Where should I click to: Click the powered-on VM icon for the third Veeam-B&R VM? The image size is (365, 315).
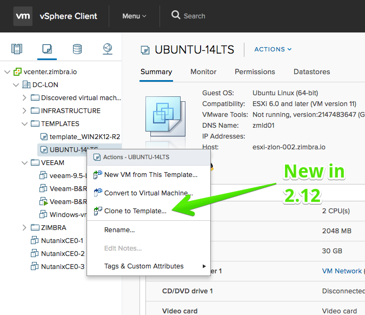pyautogui.click(x=44, y=201)
